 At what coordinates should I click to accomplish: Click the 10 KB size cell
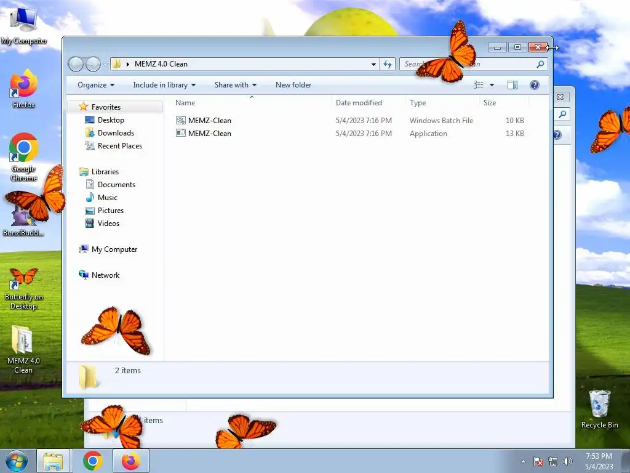coord(515,120)
